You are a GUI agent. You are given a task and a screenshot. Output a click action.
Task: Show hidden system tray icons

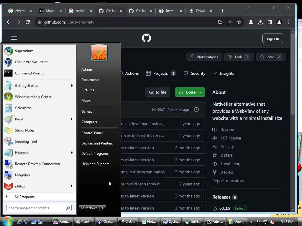click(x=251, y=222)
